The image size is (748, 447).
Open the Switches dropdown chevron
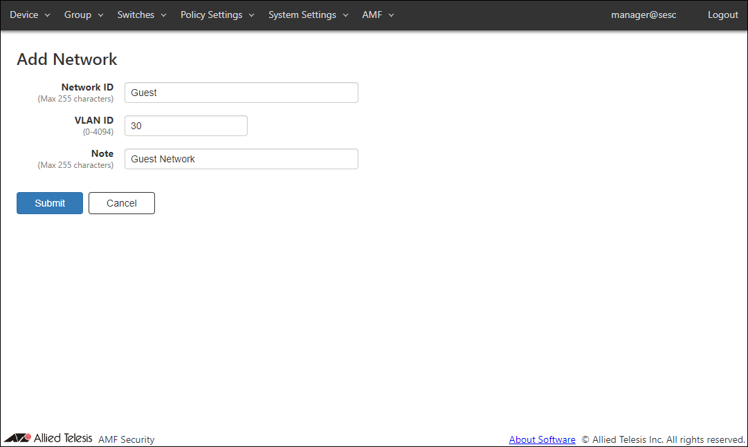click(x=163, y=15)
